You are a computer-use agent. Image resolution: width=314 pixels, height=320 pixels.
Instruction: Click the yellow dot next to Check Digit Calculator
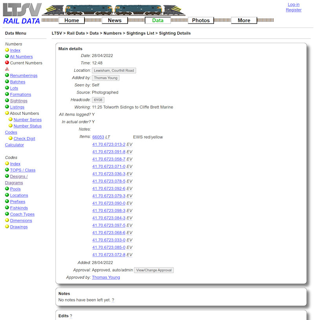tap(11, 138)
